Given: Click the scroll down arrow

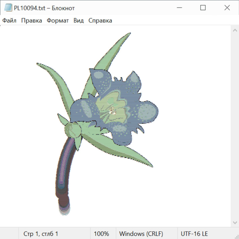Looking at the screenshot, I should click(x=235, y=222).
